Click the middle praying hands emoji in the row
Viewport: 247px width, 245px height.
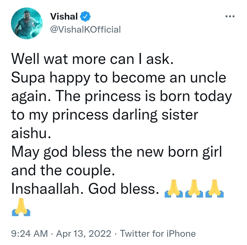(194, 189)
